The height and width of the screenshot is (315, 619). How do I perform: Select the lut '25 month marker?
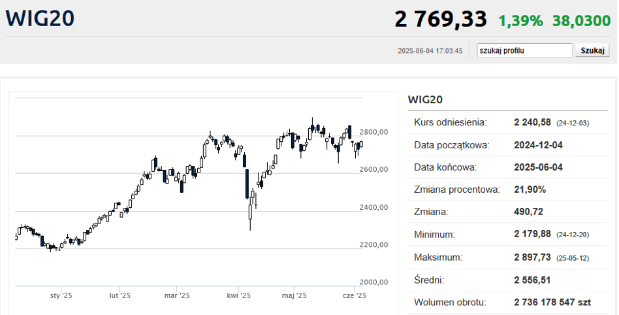coord(119,295)
